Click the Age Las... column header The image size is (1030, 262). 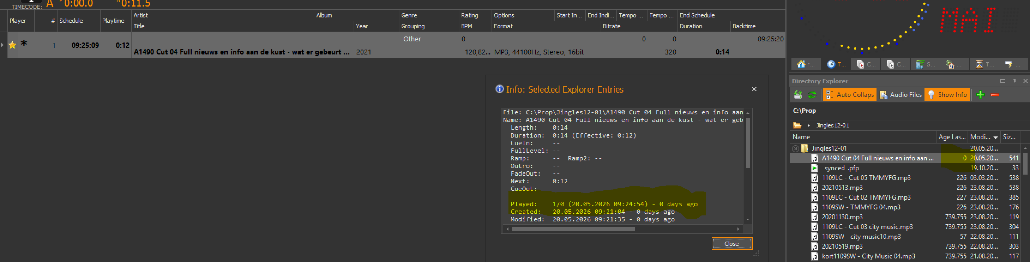(952, 137)
